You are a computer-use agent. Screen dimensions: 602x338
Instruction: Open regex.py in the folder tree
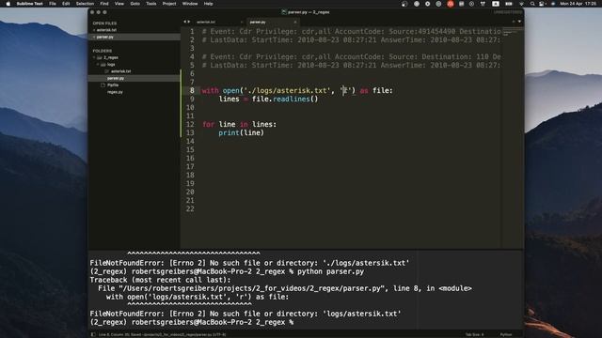pyautogui.click(x=115, y=92)
